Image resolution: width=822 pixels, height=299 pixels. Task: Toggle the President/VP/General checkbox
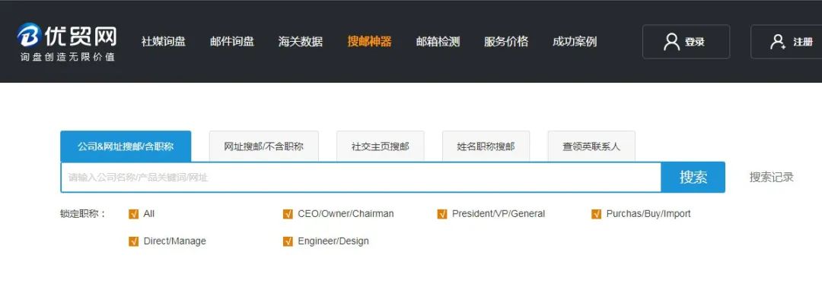(442, 214)
